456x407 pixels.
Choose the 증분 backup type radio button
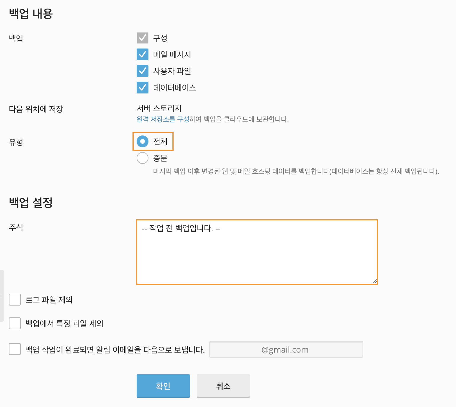coord(143,158)
